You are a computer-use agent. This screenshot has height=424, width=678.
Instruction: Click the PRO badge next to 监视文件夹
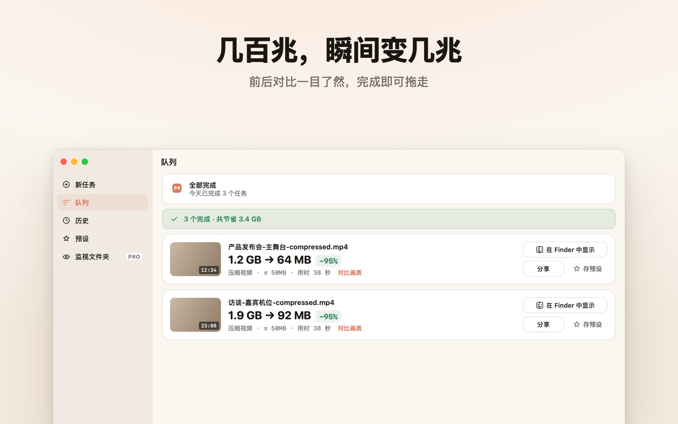click(134, 257)
